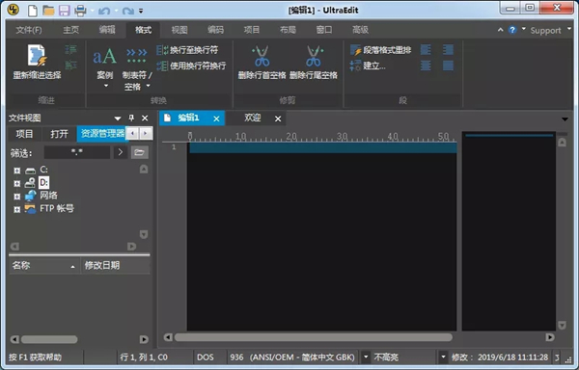Open the document tab list dropdown arrow

pyautogui.click(x=565, y=119)
